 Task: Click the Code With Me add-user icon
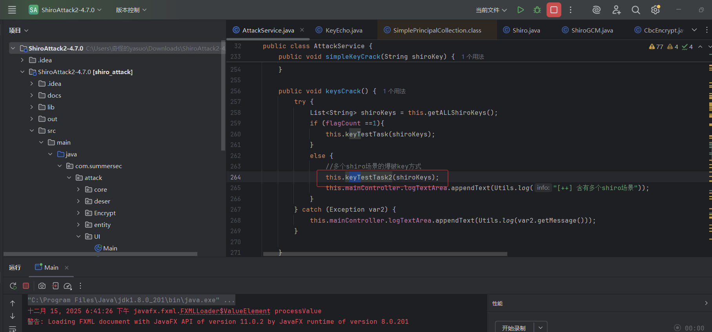[616, 10]
